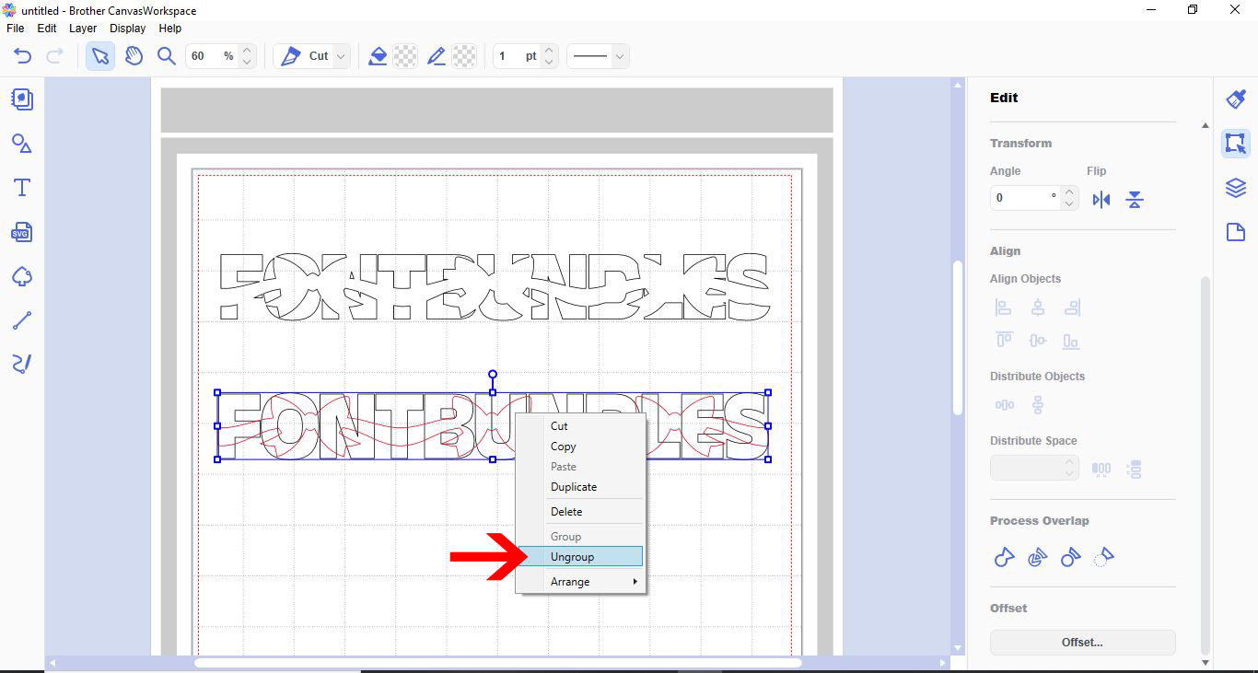The width and height of the screenshot is (1258, 673).
Task: Click the fill color transparent swatch
Action: (x=405, y=56)
